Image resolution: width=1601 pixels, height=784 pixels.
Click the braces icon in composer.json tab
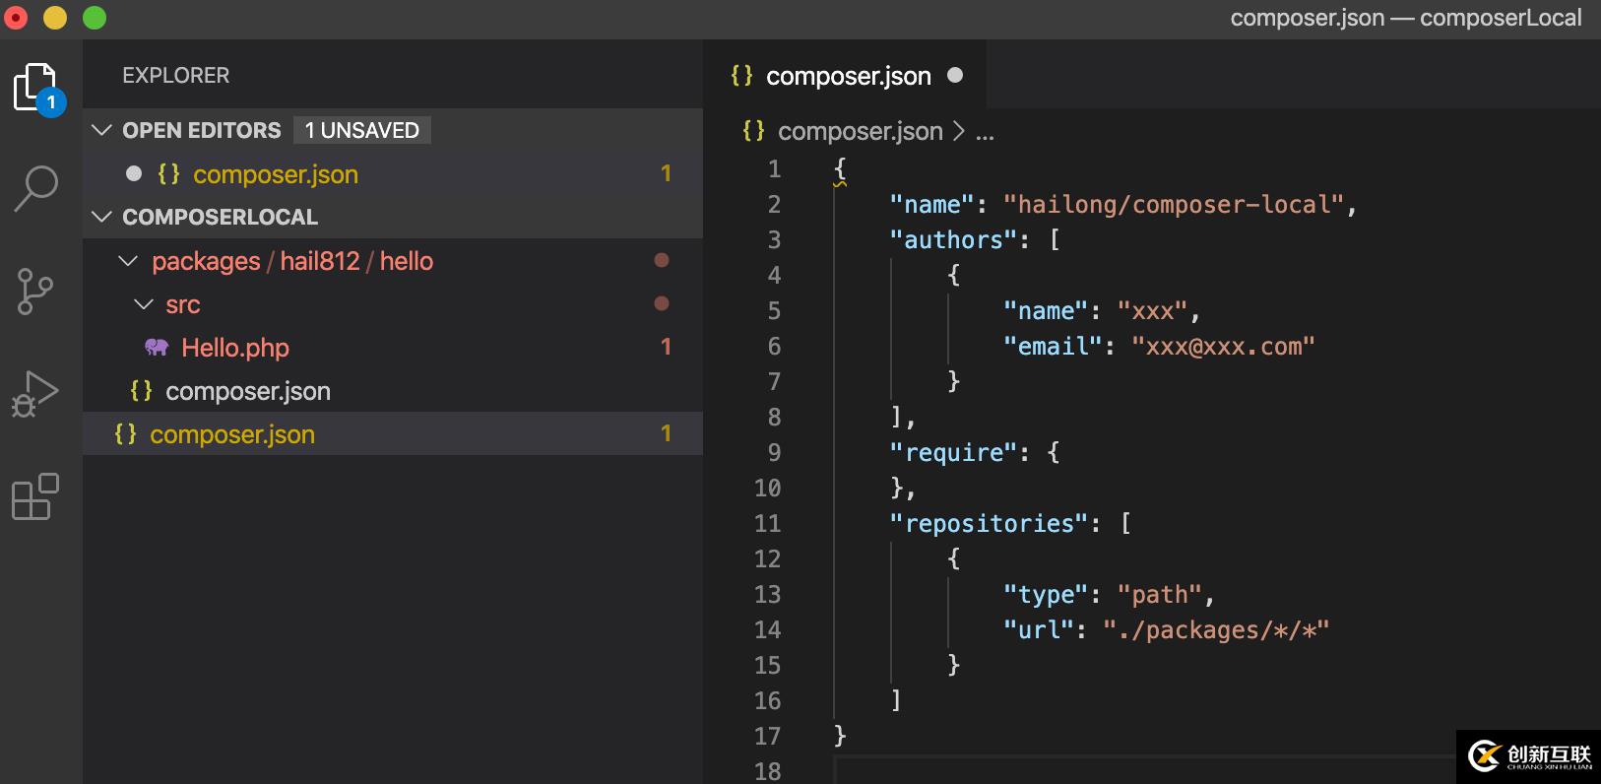[x=741, y=76]
